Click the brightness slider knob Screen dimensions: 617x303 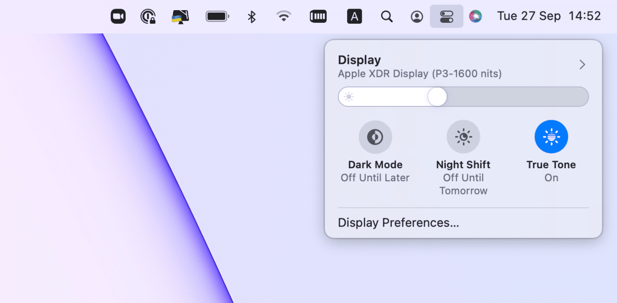tap(437, 96)
